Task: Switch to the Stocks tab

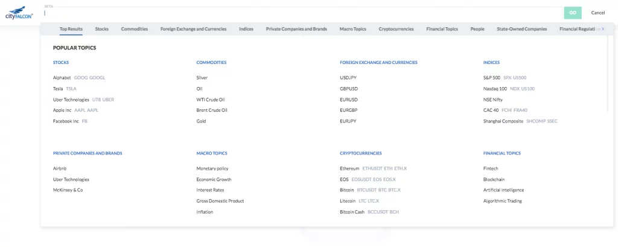Action: coord(101,29)
